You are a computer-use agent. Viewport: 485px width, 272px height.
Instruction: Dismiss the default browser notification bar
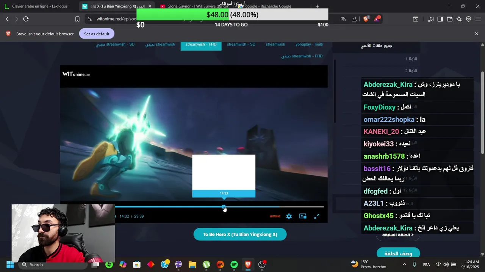(477, 34)
